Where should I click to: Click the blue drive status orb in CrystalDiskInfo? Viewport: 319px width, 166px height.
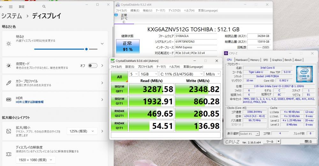(116, 15)
